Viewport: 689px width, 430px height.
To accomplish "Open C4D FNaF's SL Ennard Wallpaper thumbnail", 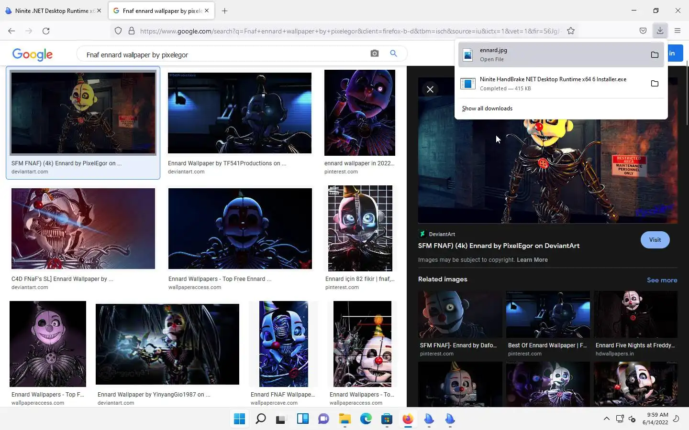I will 83,228.
